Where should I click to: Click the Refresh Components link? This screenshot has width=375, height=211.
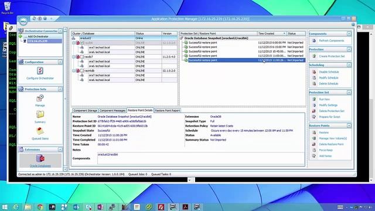(332, 40)
